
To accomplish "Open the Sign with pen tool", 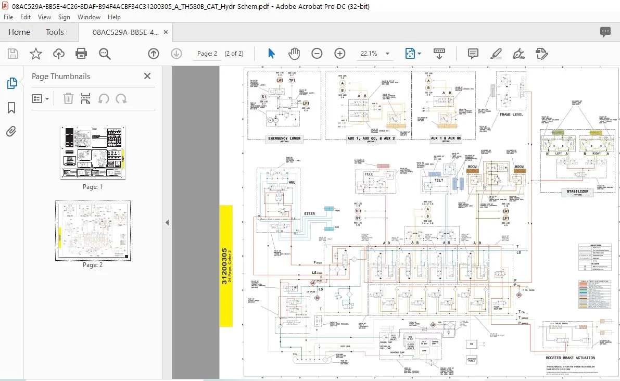I will click(x=518, y=54).
